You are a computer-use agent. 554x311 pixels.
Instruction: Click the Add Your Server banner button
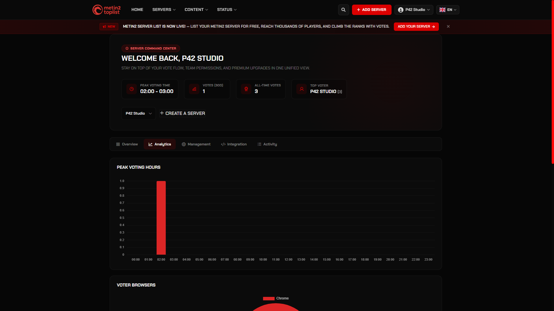416,26
